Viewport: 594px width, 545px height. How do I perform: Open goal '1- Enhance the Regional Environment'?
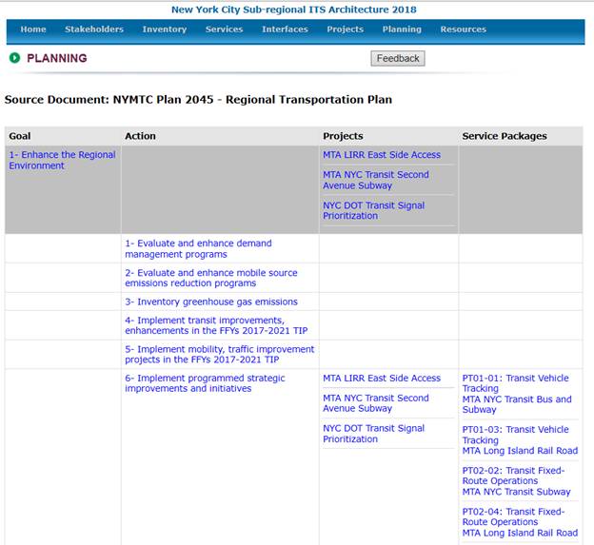62,160
